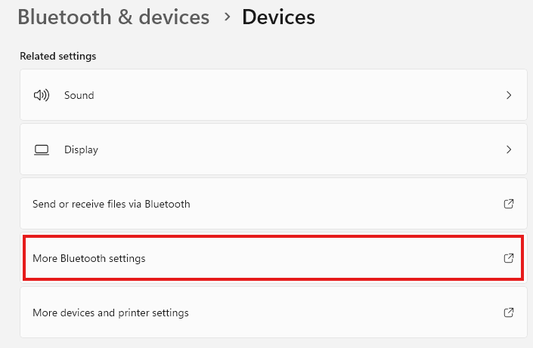Expand Display settings using its right chevron
Image resolution: width=533 pixels, height=348 pixels.
509,150
